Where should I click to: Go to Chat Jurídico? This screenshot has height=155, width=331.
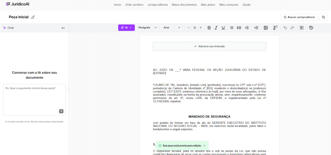pos(134,5)
